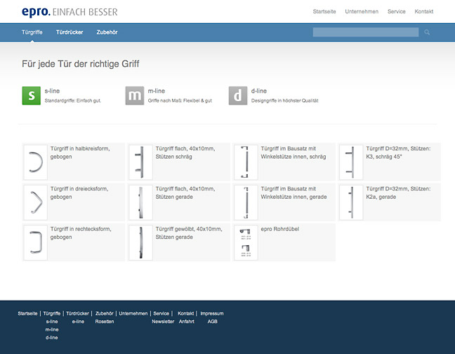Open the Türgriffe navigation tab
This screenshot has height=354, width=455.
pos(32,32)
